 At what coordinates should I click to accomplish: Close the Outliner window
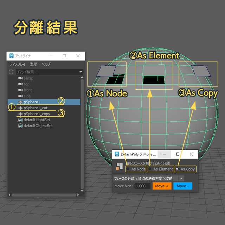[x=78, y=56]
